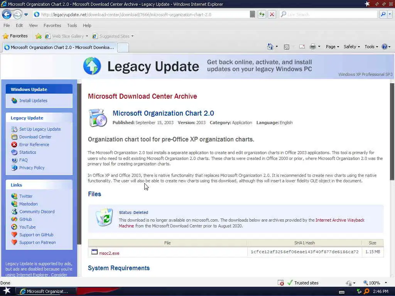This screenshot has height=296, width=395.
Task: Click the Mastodon link
Action: (29, 204)
